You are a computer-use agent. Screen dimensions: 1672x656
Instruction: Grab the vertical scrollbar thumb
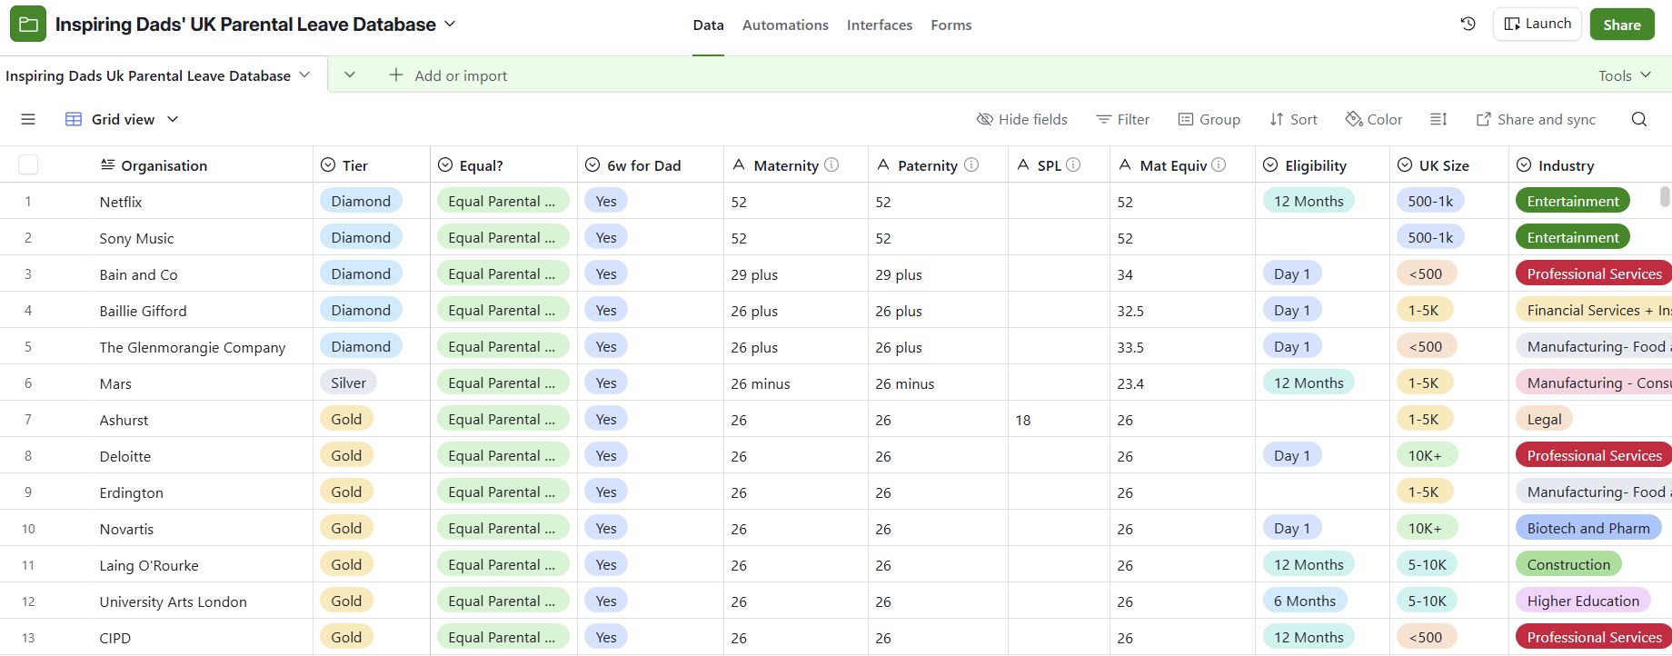(1665, 196)
